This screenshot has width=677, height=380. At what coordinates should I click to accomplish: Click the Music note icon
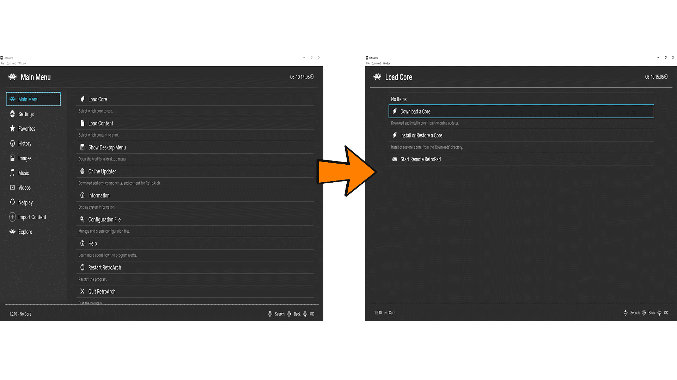[12, 173]
